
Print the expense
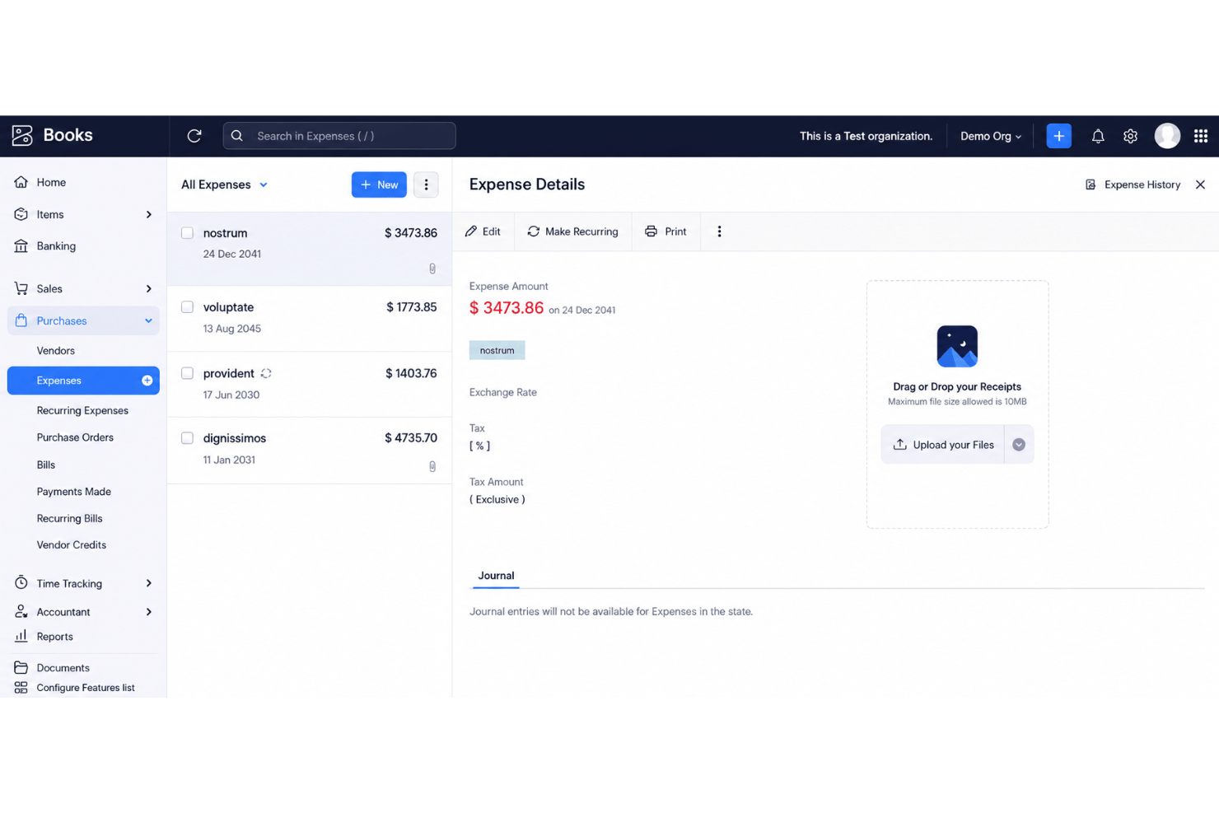(x=666, y=231)
